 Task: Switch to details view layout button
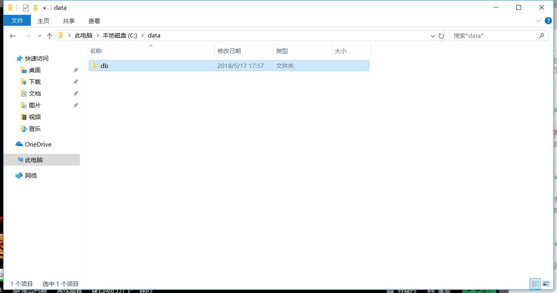[535, 284]
